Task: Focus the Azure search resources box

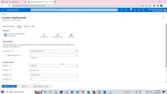Action: pos(74,10)
